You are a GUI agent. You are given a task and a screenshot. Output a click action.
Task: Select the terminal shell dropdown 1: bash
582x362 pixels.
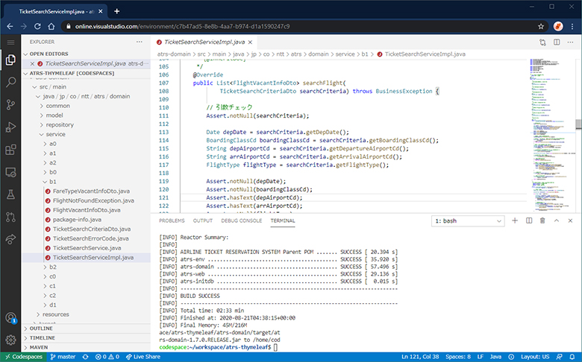[x=468, y=220]
